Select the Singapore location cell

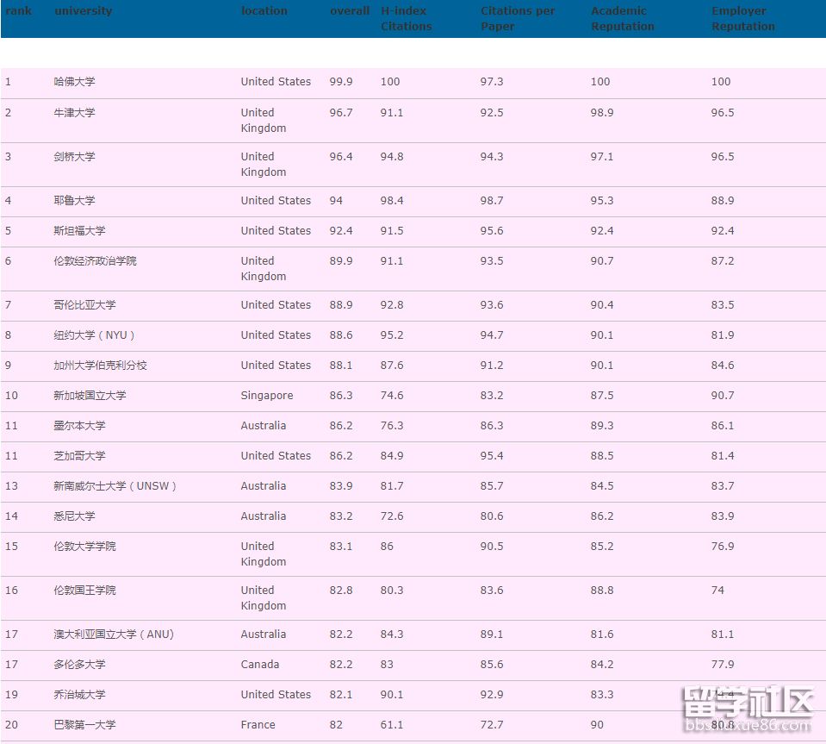[266, 396]
